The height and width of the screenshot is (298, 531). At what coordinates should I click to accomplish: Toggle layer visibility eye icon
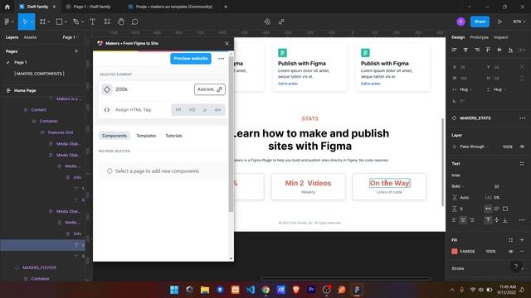coord(522,147)
